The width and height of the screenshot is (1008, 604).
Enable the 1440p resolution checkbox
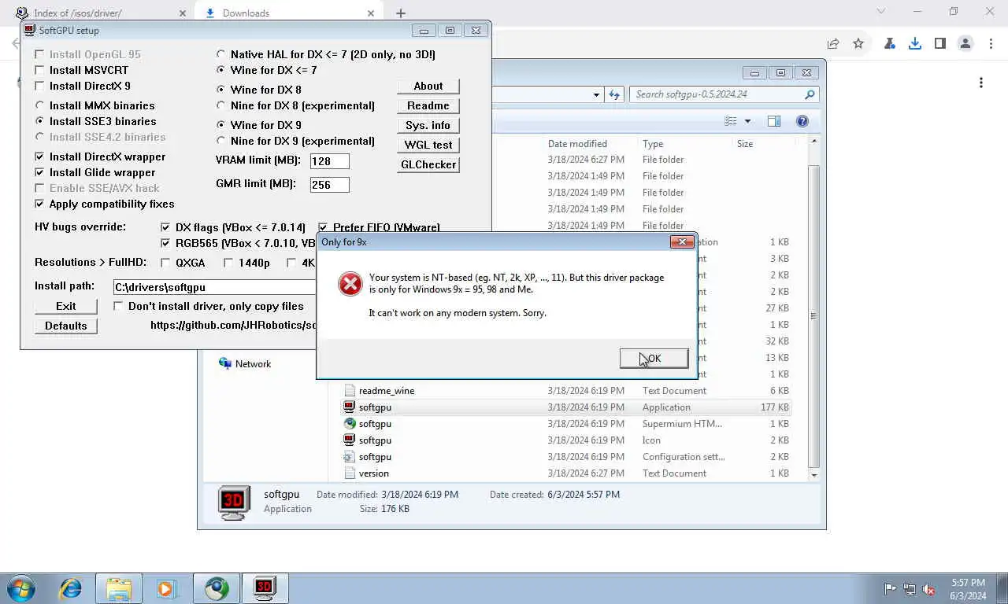[x=228, y=263]
